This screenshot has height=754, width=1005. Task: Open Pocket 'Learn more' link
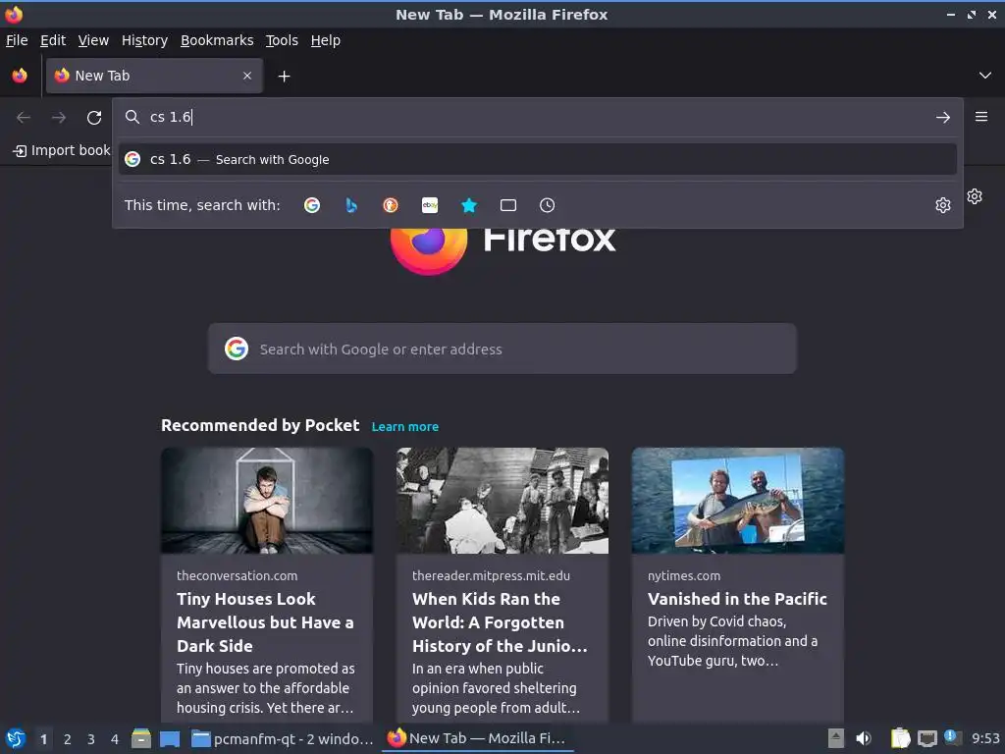tap(405, 426)
